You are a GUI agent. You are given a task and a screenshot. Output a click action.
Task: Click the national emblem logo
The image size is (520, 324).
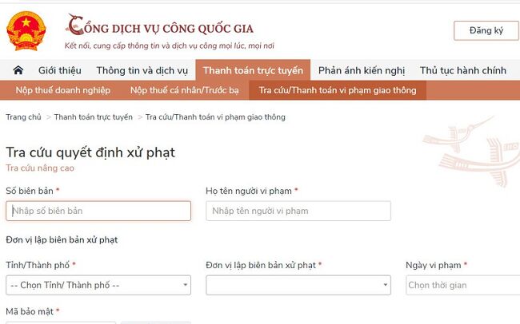tap(26, 30)
